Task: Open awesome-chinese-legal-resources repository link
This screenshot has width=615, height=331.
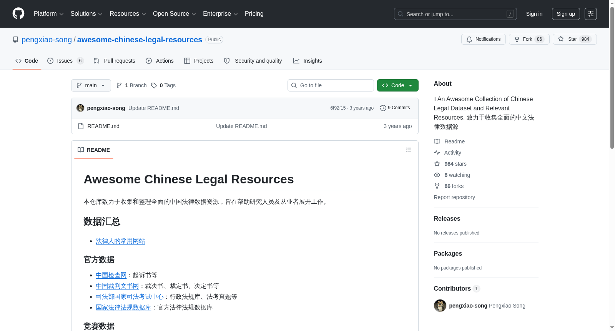Action: pyautogui.click(x=140, y=40)
